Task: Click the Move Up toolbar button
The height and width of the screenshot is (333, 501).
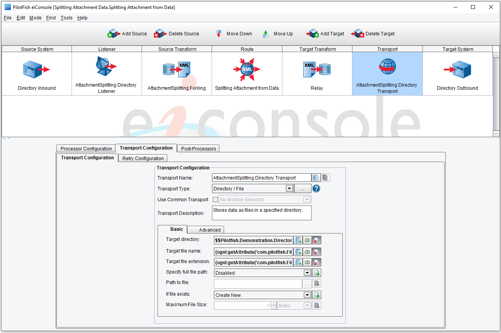Action: (x=278, y=34)
